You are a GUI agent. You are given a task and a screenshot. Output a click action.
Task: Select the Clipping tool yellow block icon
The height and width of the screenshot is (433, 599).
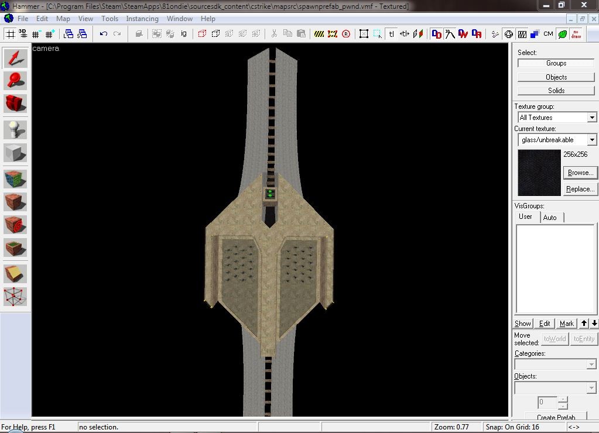coord(16,273)
